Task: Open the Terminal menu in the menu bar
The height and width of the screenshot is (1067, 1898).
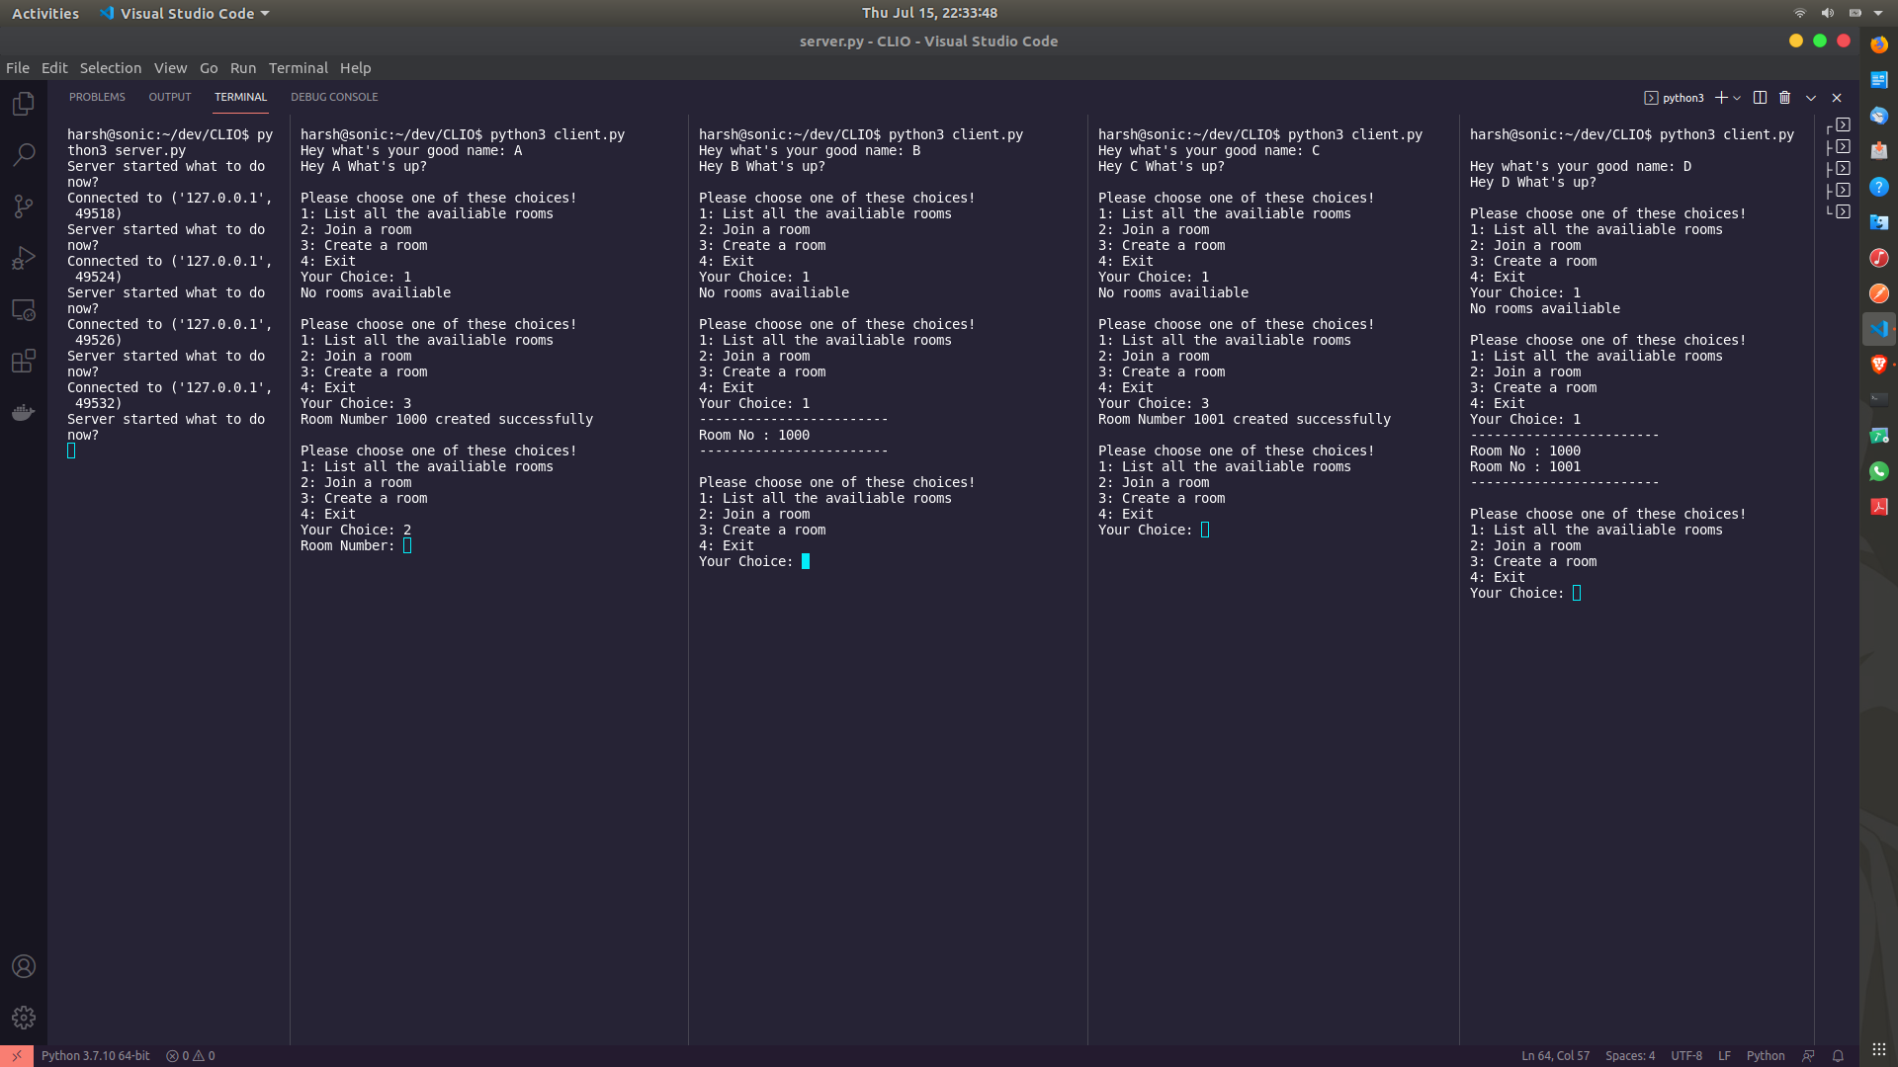Action: [x=298, y=68]
